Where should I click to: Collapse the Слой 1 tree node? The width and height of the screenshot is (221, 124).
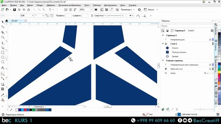click(x=163, y=44)
